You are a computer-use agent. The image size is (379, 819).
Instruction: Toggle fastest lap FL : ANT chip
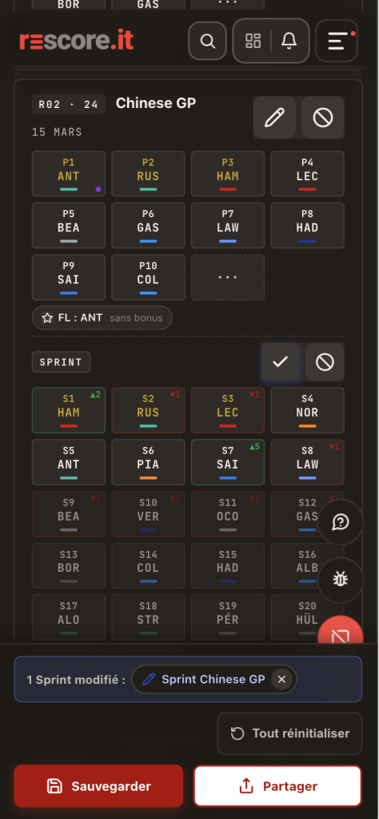(102, 318)
